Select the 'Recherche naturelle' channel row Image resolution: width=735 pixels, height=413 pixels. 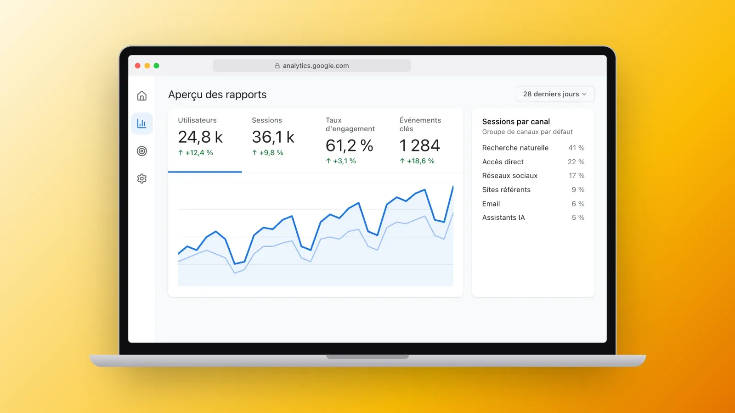pos(533,148)
